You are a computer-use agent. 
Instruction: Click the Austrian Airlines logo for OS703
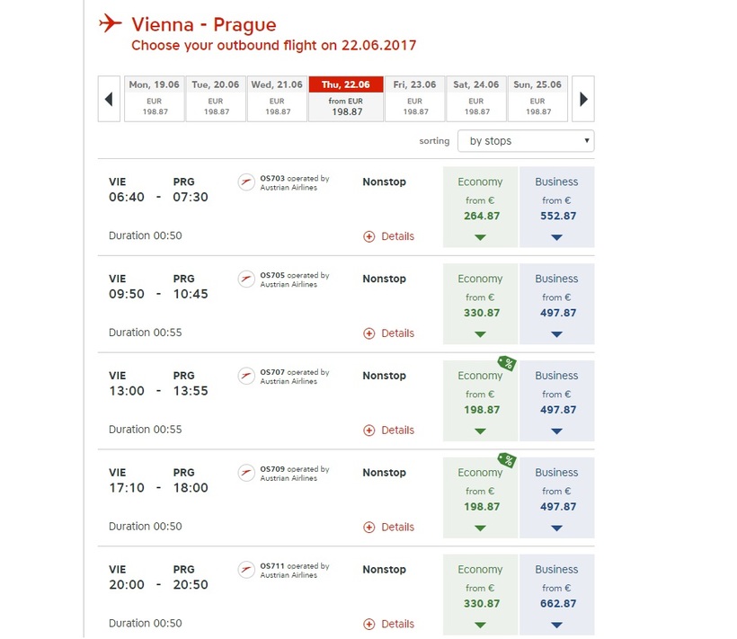click(246, 182)
